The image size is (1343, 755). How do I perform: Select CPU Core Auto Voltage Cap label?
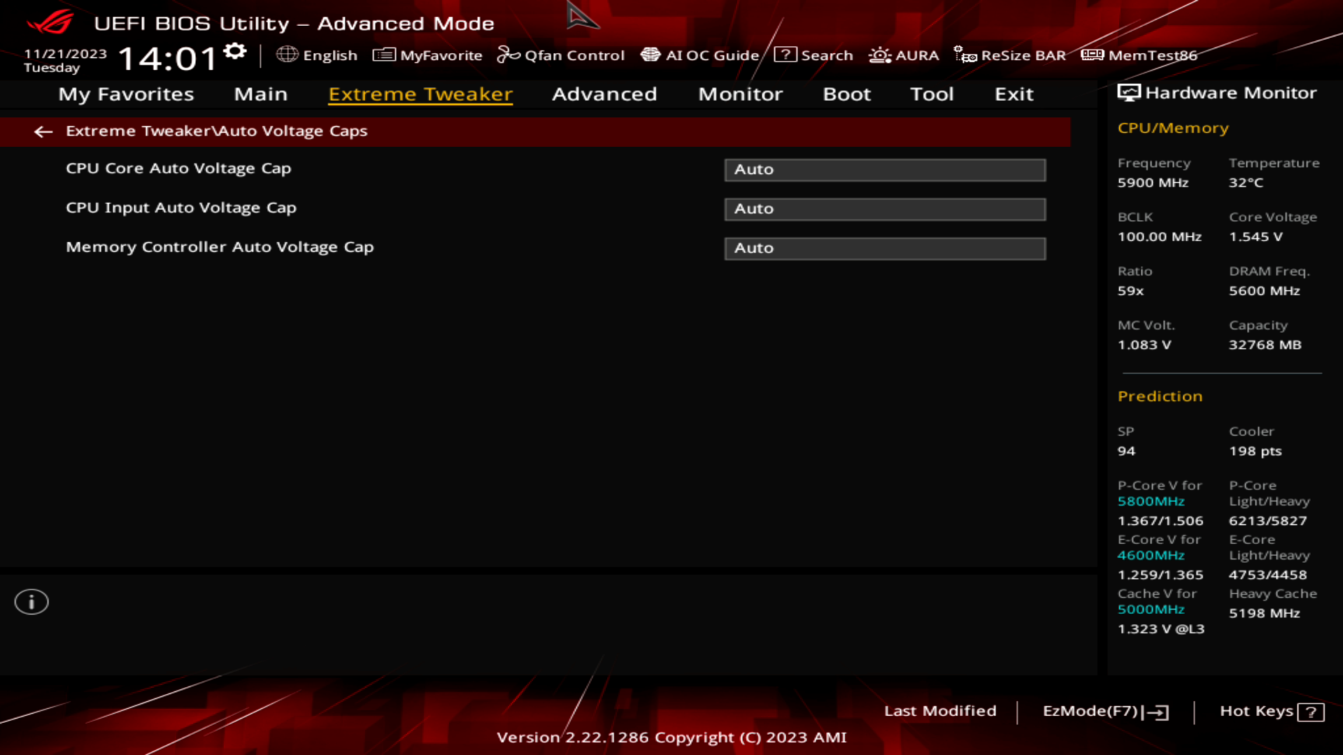[x=178, y=168]
